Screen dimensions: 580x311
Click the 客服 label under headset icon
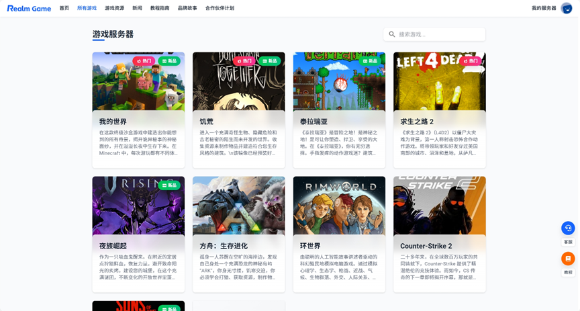click(568, 242)
